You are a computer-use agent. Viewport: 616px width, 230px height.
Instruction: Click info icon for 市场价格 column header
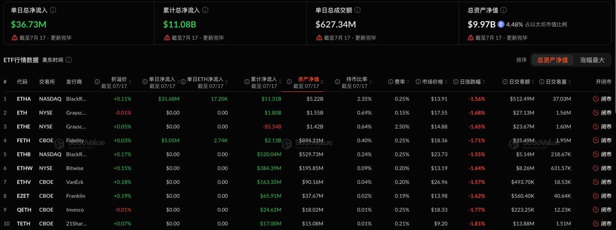(x=419, y=82)
